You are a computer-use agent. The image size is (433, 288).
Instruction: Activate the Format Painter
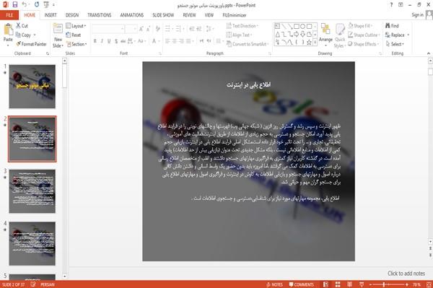pos(31,44)
